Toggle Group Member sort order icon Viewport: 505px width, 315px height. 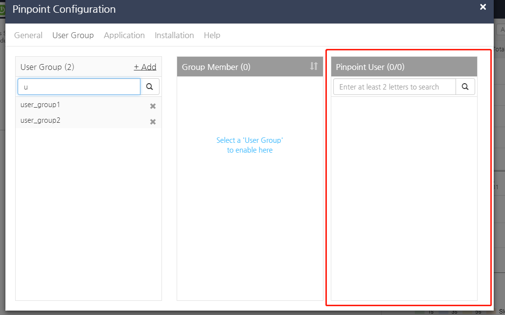tap(314, 66)
